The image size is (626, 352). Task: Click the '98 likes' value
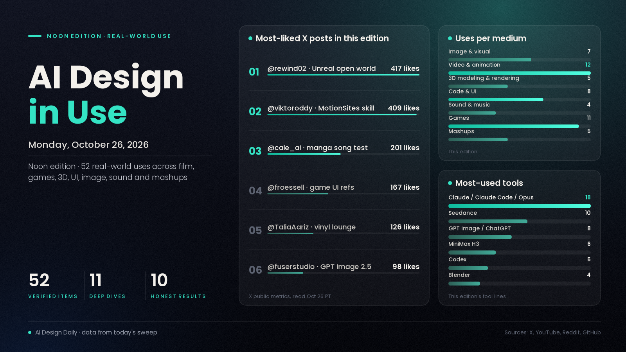[406, 267]
